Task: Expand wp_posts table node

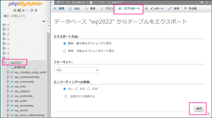Action: pyautogui.click(x=8, y=101)
